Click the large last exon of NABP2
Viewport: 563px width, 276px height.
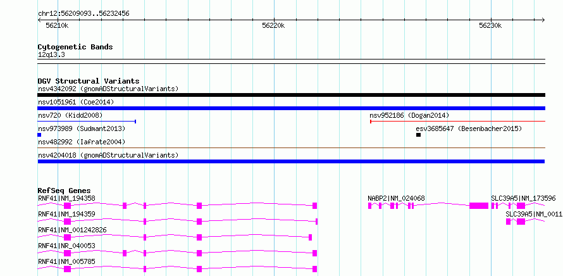pyautogui.click(x=479, y=206)
